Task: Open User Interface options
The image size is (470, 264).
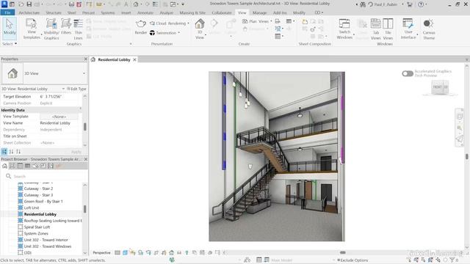Action: click(x=408, y=29)
